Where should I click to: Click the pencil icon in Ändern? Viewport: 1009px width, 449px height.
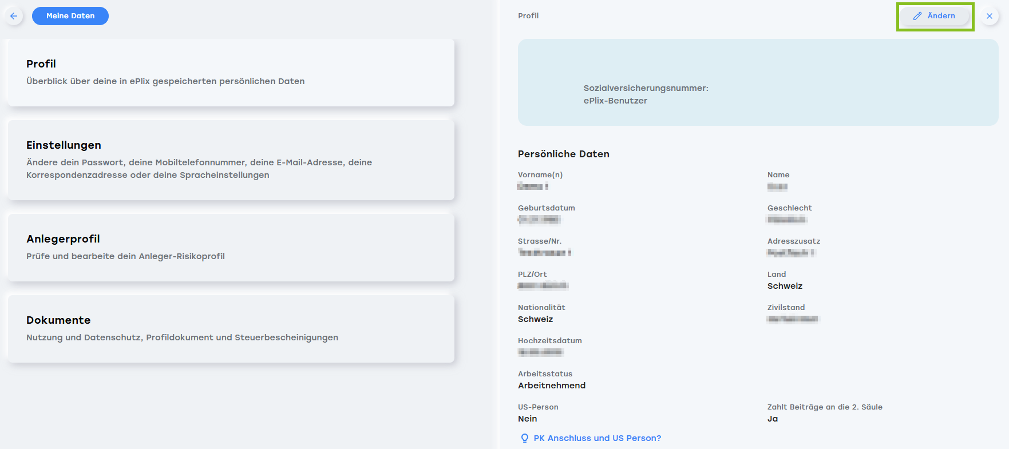(917, 16)
